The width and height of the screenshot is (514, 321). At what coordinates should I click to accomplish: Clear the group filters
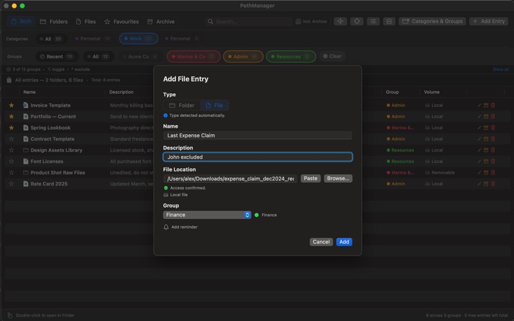(x=332, y=56)
